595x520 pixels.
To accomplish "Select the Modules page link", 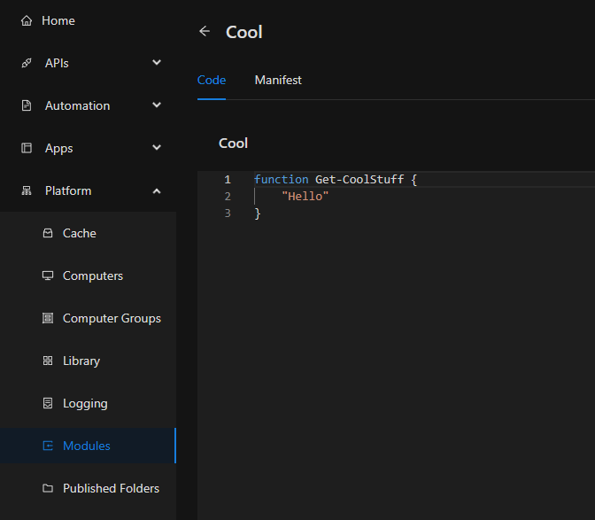I will click(x=88, y=446).
